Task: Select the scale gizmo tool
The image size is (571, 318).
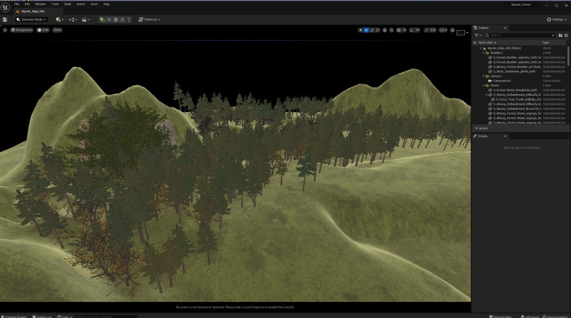Action: (x=378, y=30)
